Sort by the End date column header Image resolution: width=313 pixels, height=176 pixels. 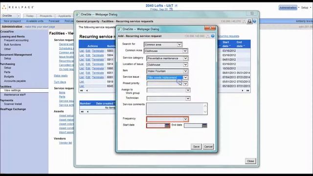(x=240, y=44)
